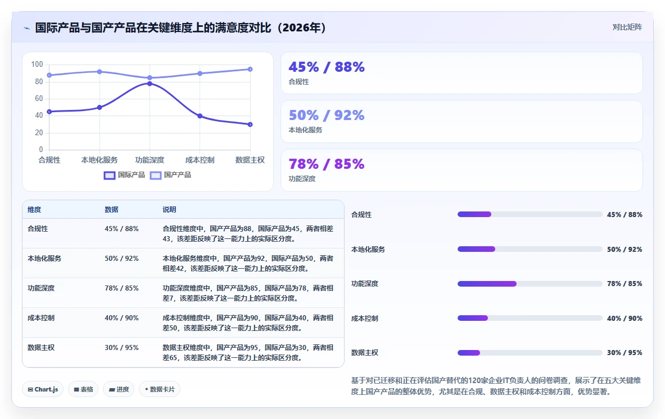Select the 成本控制 cell in the table
The height and width of the screenshot is (419, 665).
pos(41,318)
